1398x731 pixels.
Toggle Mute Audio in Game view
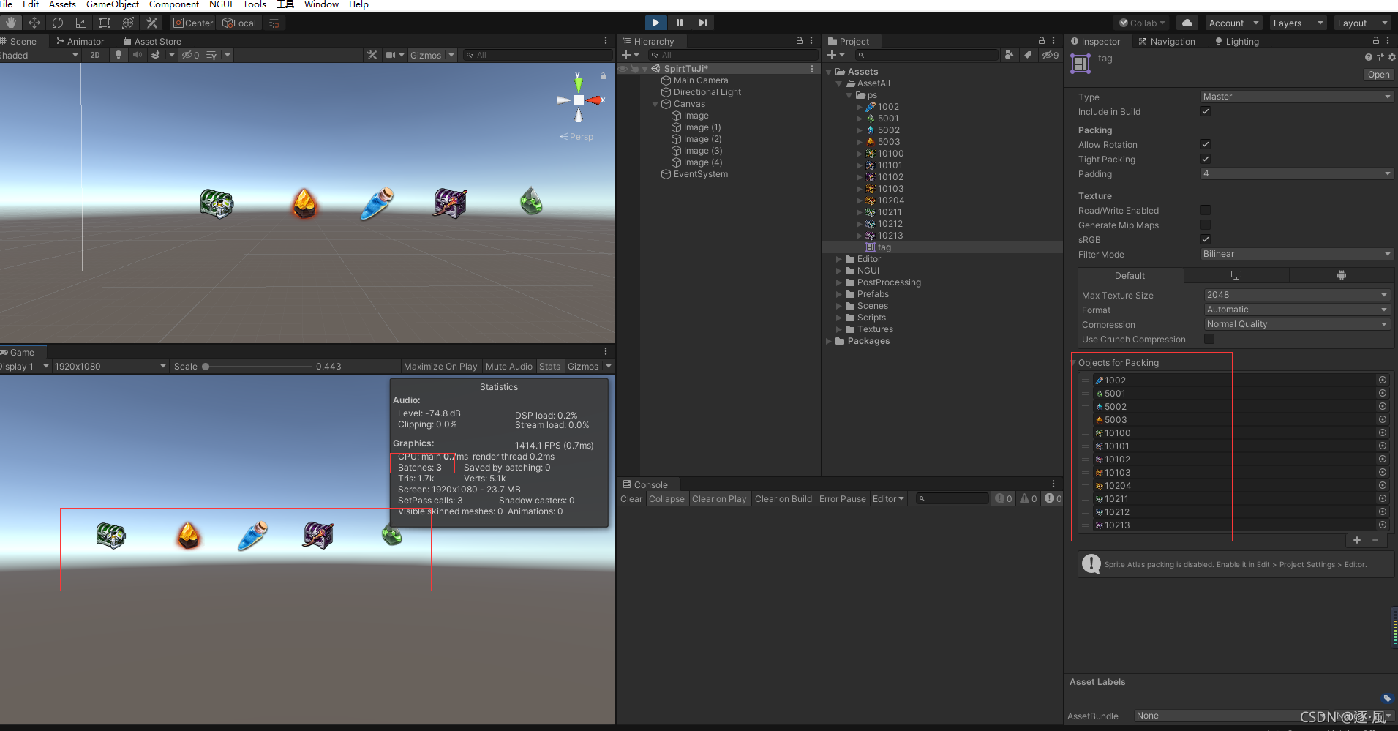[509, 366]
